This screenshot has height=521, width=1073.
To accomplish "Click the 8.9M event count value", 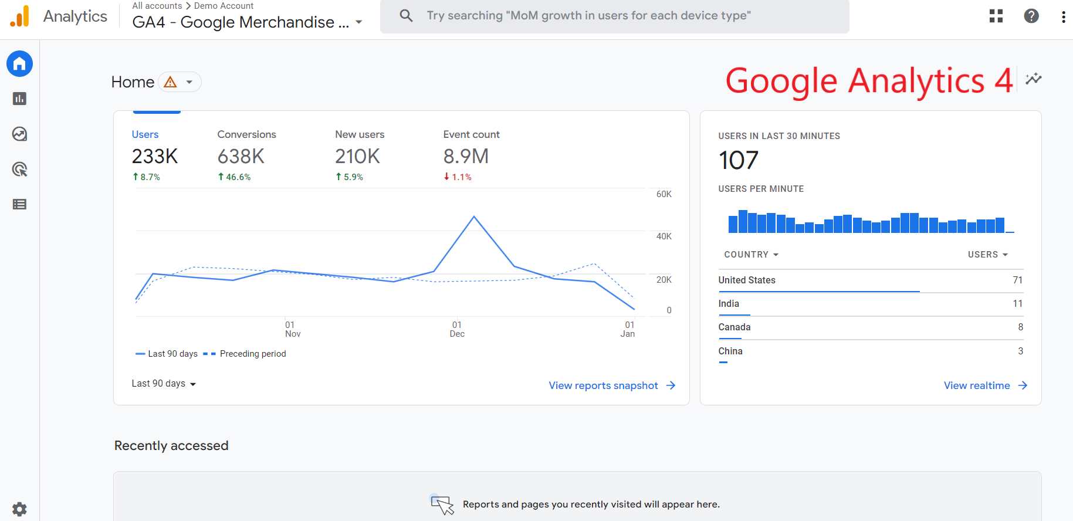I will [x=466, y=156].
